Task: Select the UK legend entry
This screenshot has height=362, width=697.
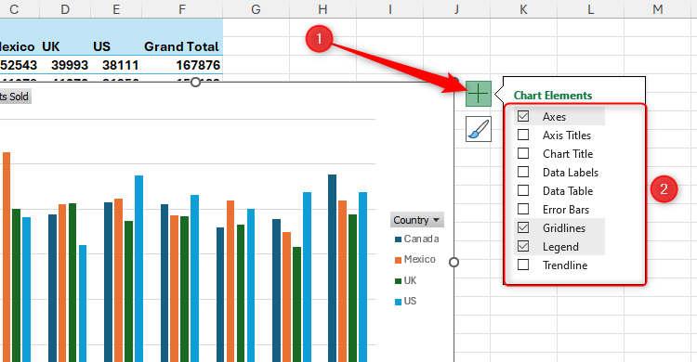Action: pos(405,280)
